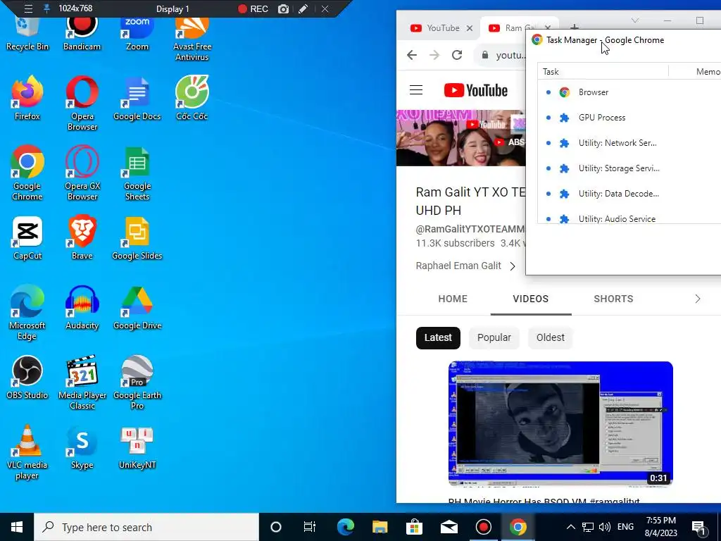Launch CapCut from the desktop
This screenshot has height=541, width=721.
pos(27,238)
